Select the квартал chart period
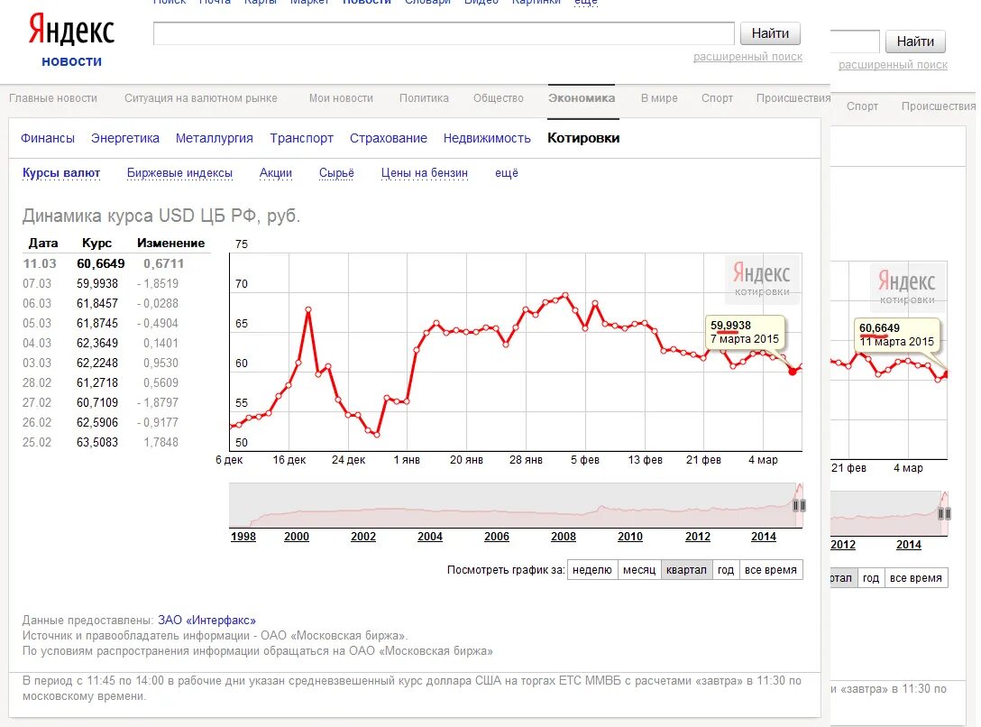 (x=686, y=570)
